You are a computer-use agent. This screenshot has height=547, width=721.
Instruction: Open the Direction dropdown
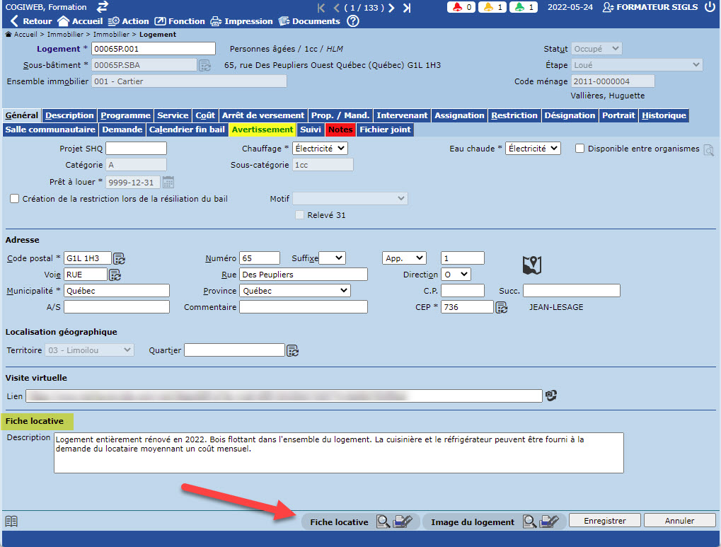pyautogui.click(x=456, y=275)
